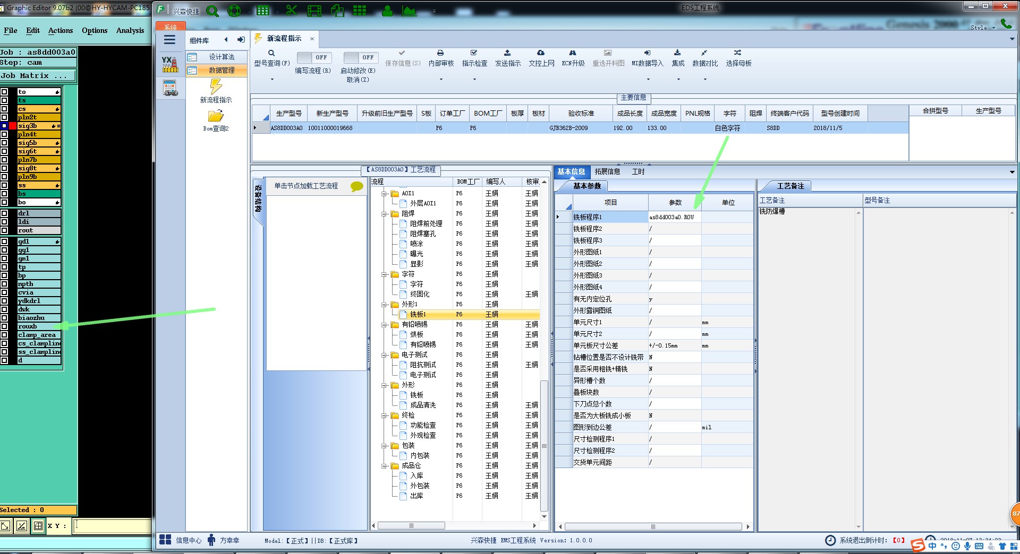Click the yellow speech bubble load icon
The width and height of the screenshot is (1020, 554).
point(357,186)
